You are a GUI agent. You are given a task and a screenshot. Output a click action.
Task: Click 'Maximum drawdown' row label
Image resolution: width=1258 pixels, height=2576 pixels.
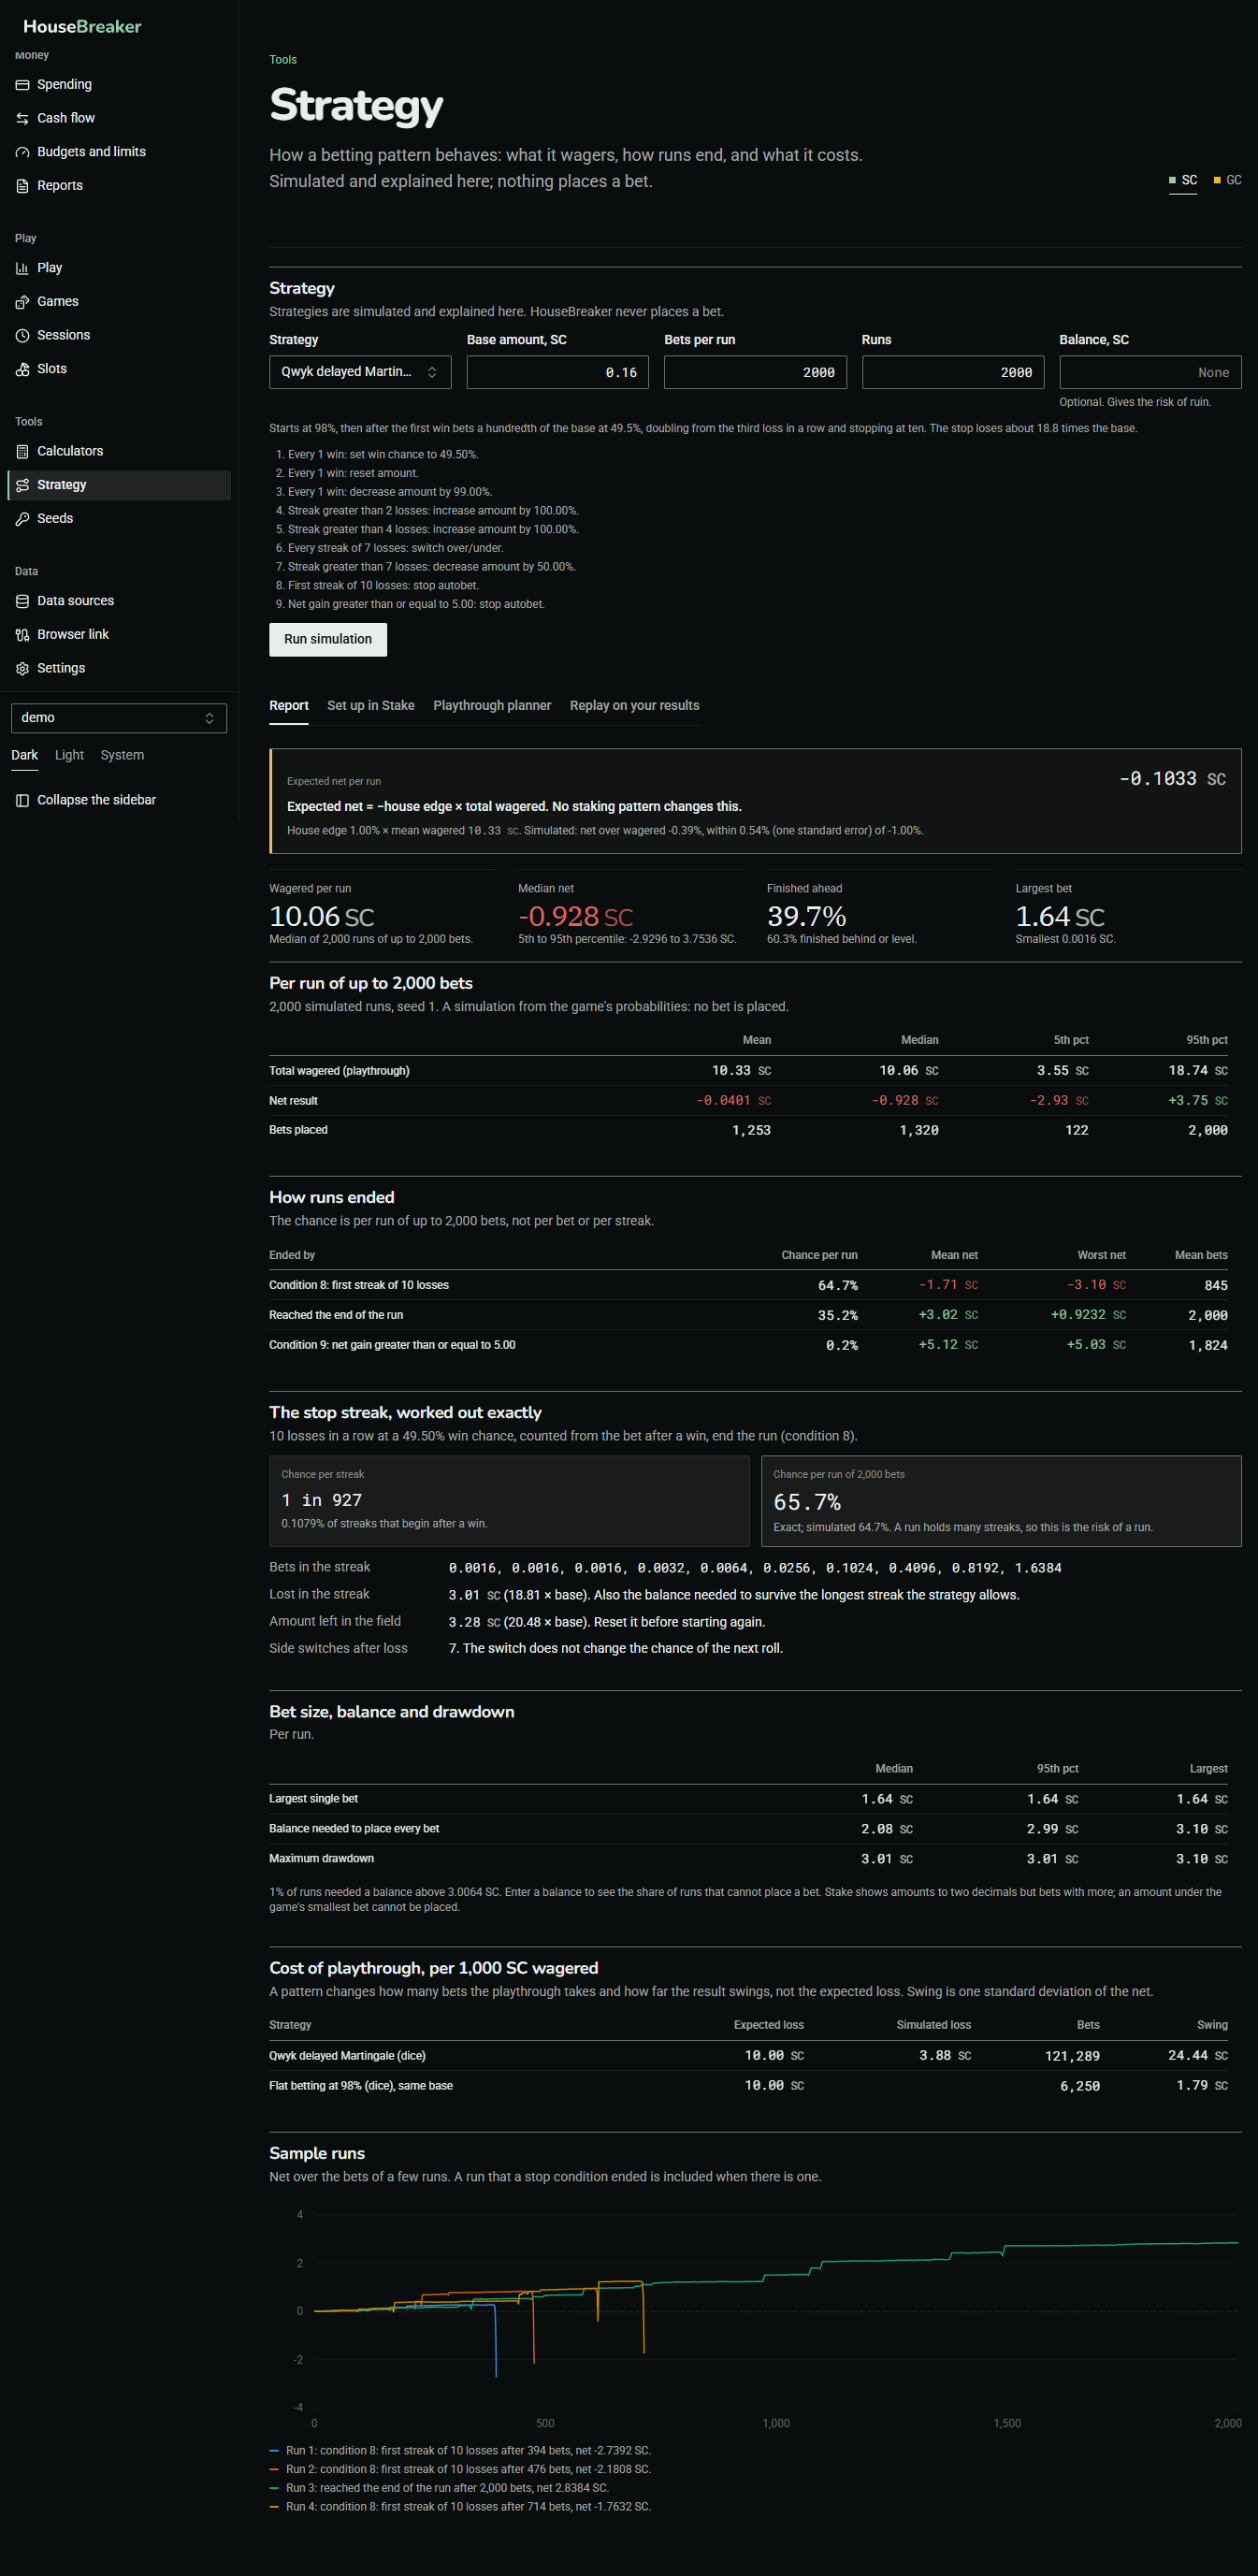(x=321, y=1859)
